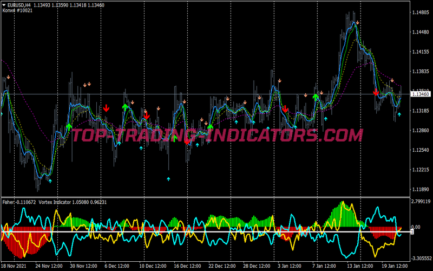Screen dimensions: 433x271
Task: Click price scale value 1.14480
Action: click(x=421, y=32)
